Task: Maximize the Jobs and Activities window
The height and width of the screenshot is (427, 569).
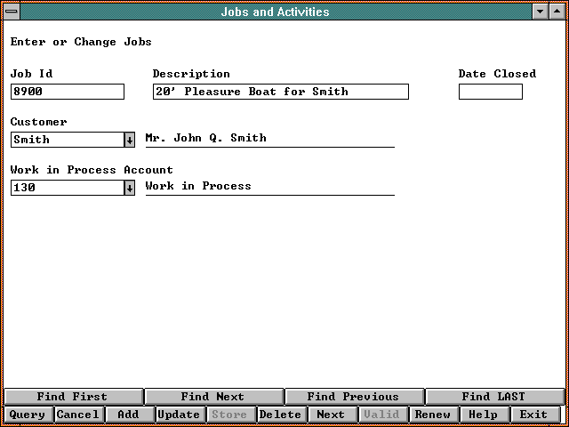Action: [x=557, y=12]
